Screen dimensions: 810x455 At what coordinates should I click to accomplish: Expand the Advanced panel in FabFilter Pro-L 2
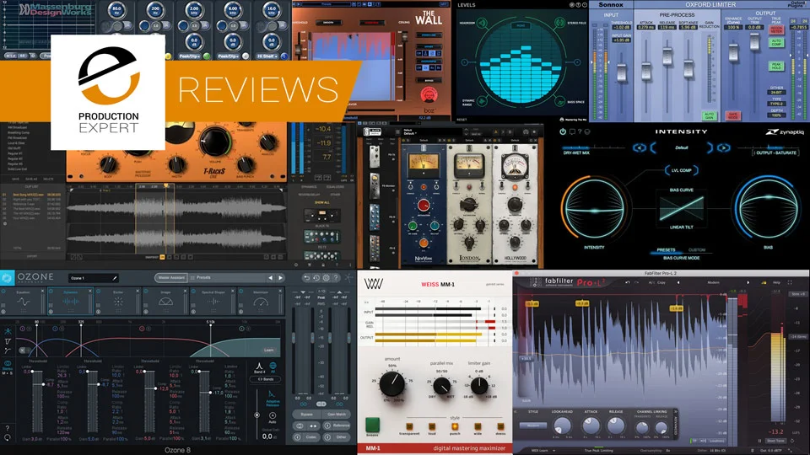tap(675, 425)
